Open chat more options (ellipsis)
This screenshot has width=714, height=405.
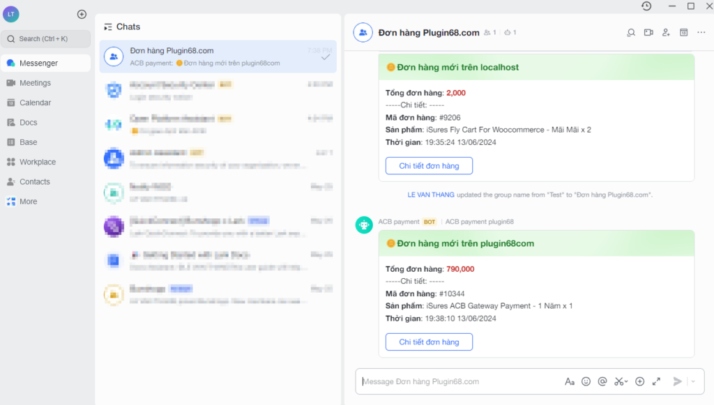pos(701,32)
